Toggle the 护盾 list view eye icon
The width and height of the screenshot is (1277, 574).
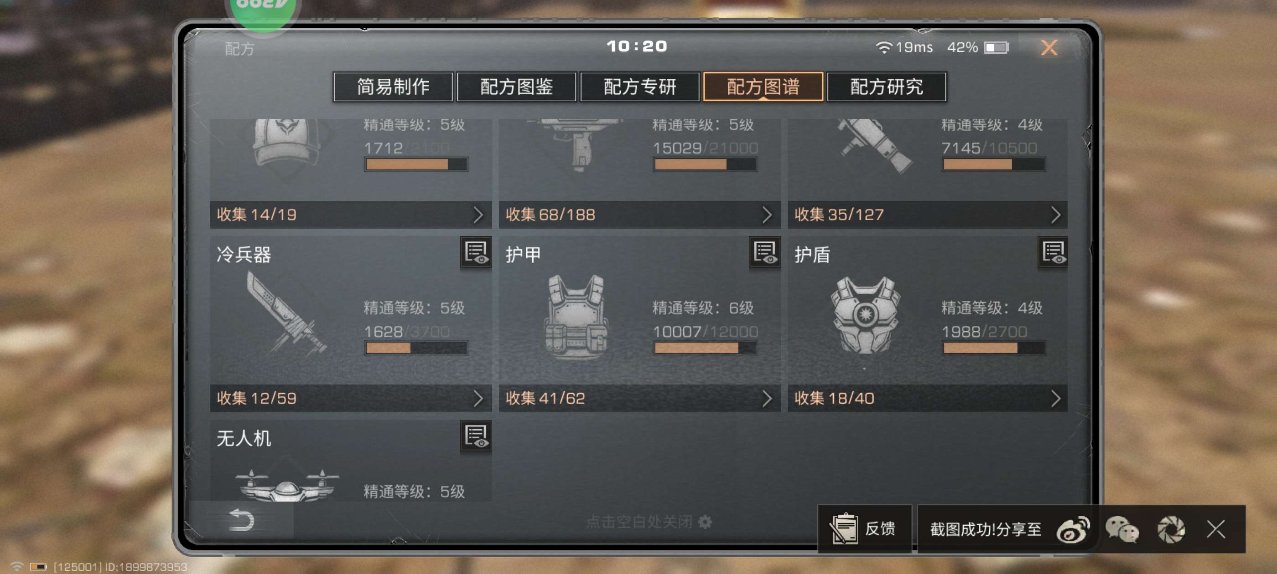(1053, 252)
